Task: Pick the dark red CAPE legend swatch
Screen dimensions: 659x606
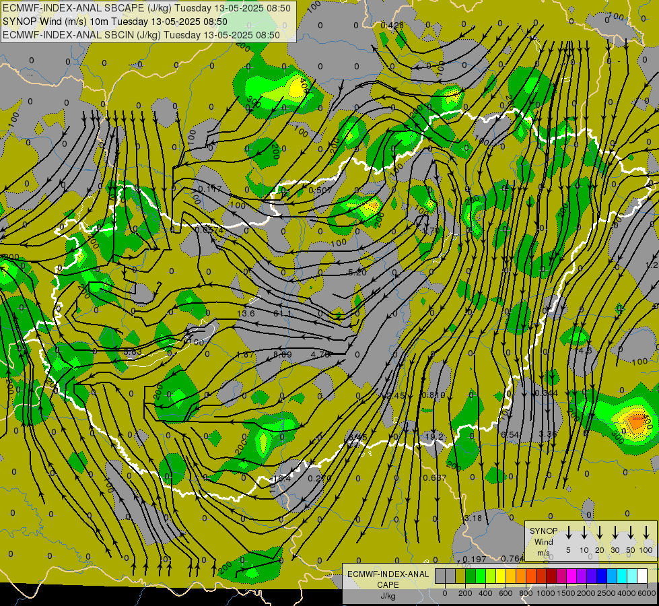Action: [x=551, y=576]
